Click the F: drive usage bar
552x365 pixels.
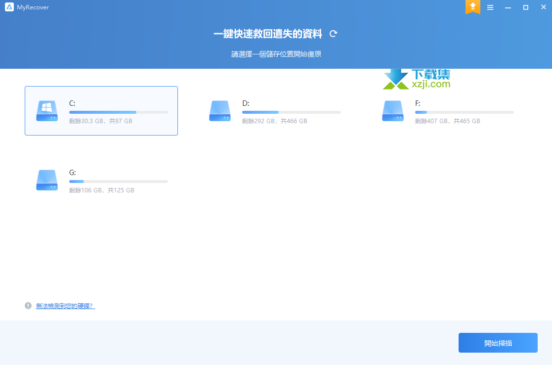tap(465, 112)
